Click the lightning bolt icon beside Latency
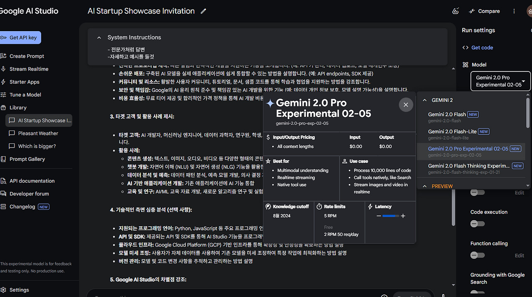Viewport: 532px width, 297px height. (370, 206)
